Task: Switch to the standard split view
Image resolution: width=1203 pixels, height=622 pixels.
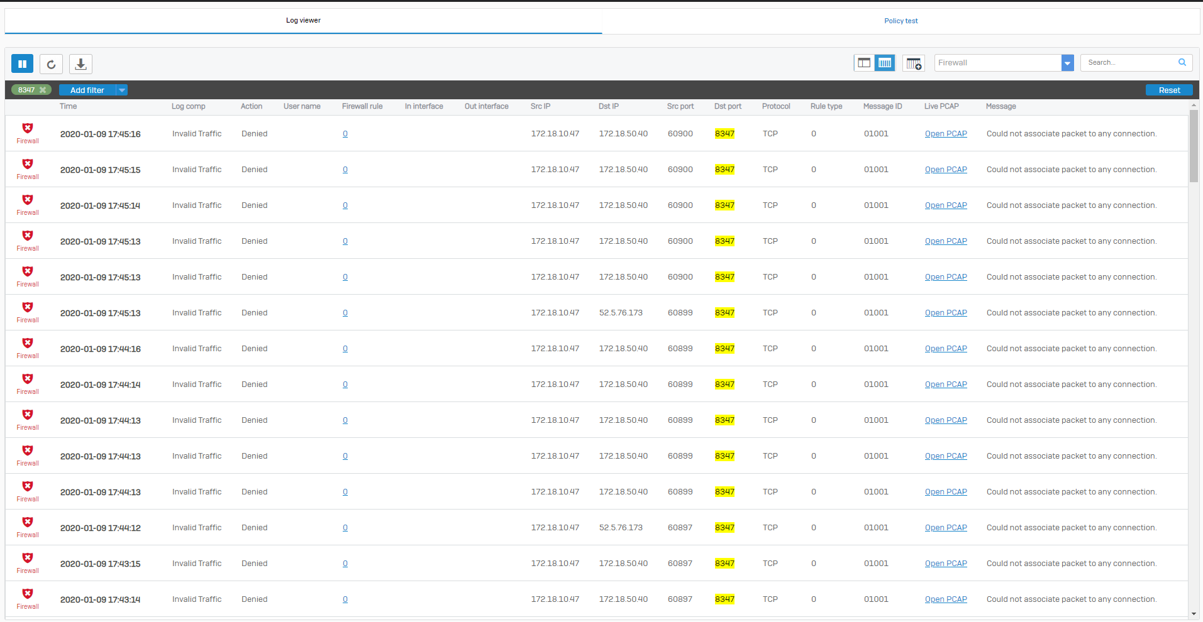Action: 864,63
